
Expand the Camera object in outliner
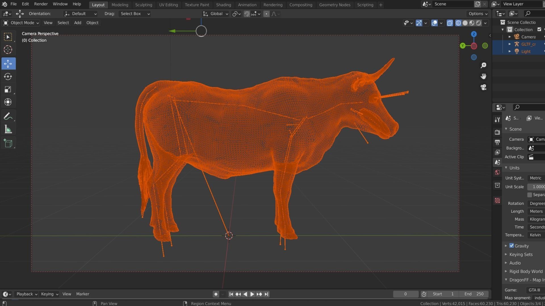[x=510, y=37]
